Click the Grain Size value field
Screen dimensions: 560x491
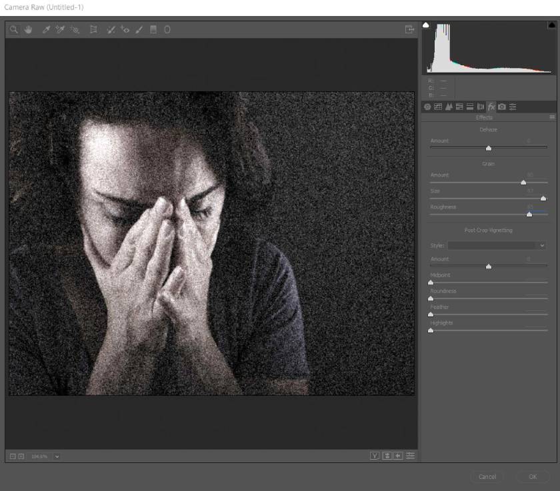pos(537,191)
